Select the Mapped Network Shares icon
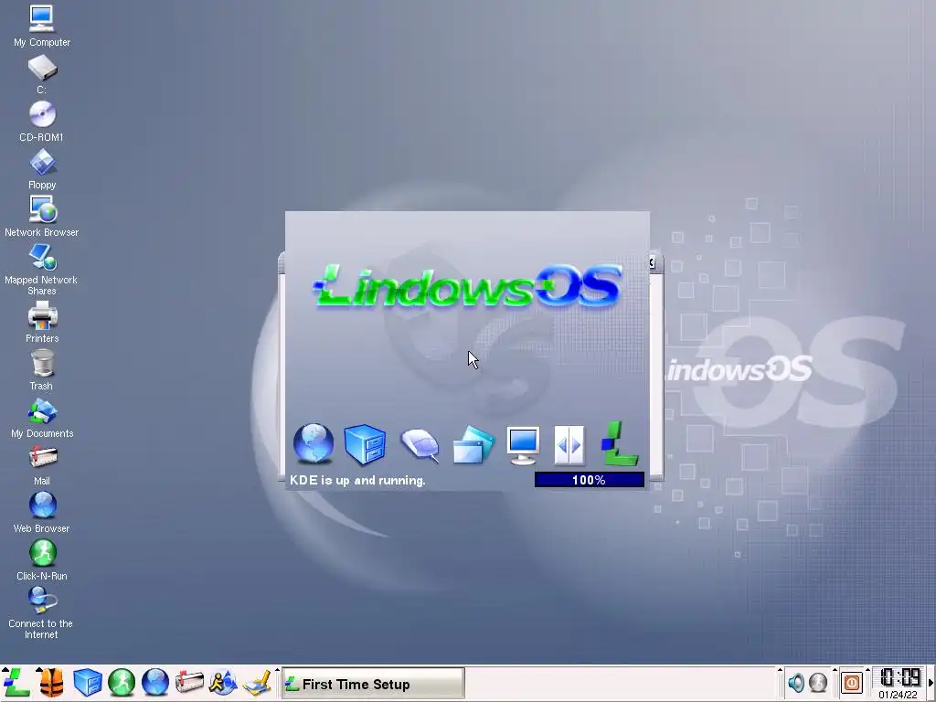 coord(42,270)
